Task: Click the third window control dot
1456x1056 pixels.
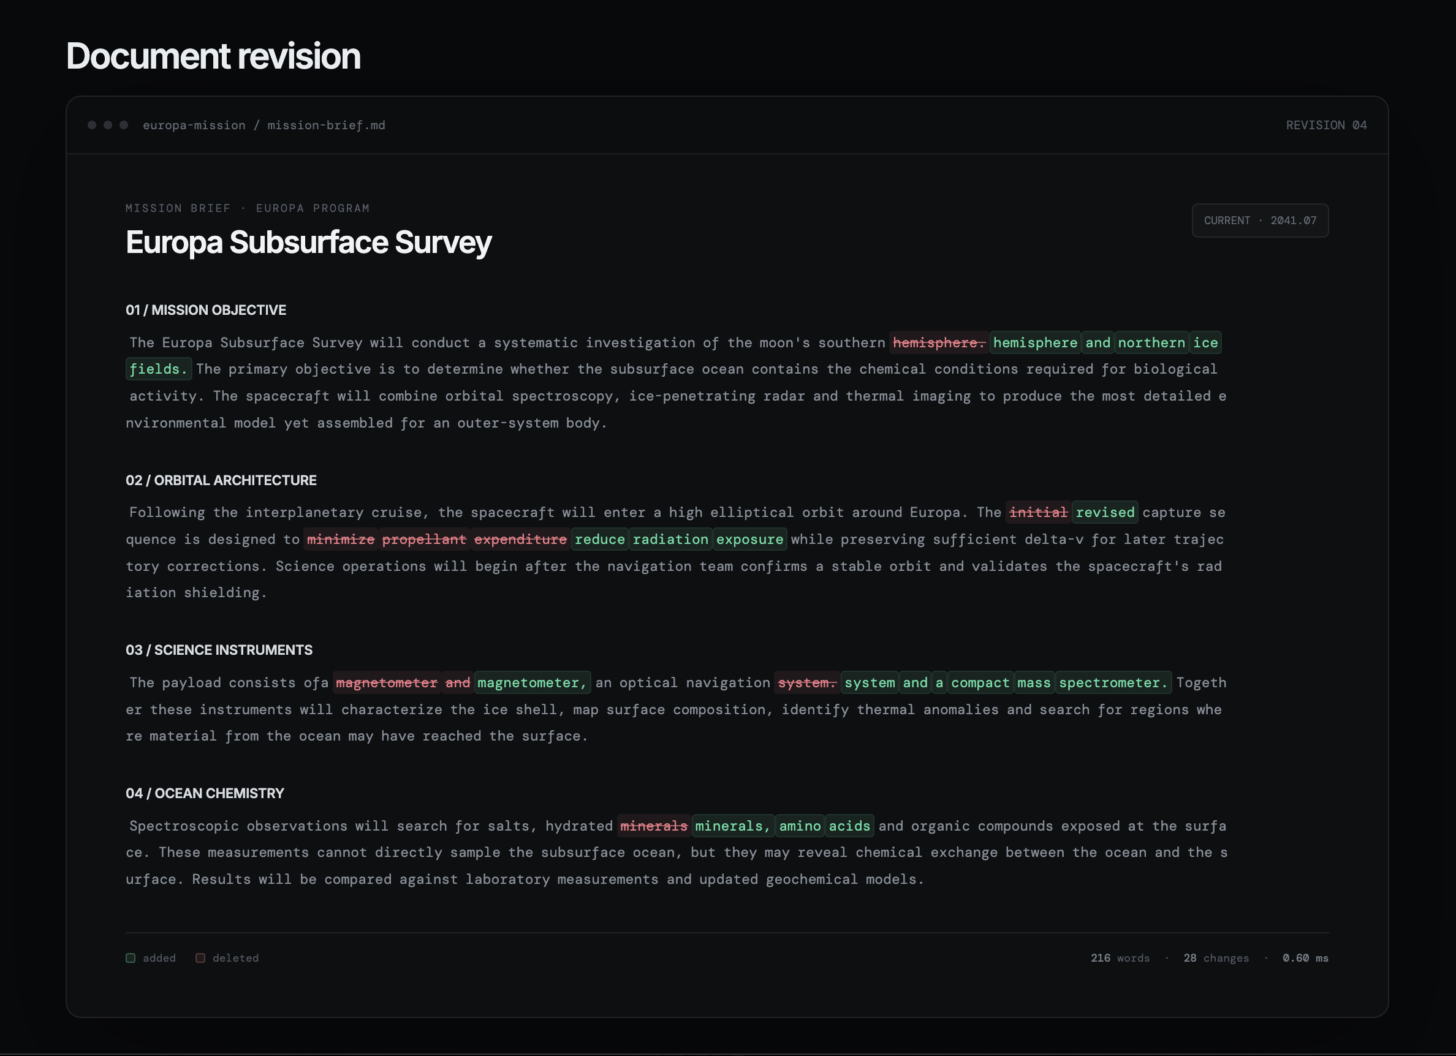Action: coord(124,125)
